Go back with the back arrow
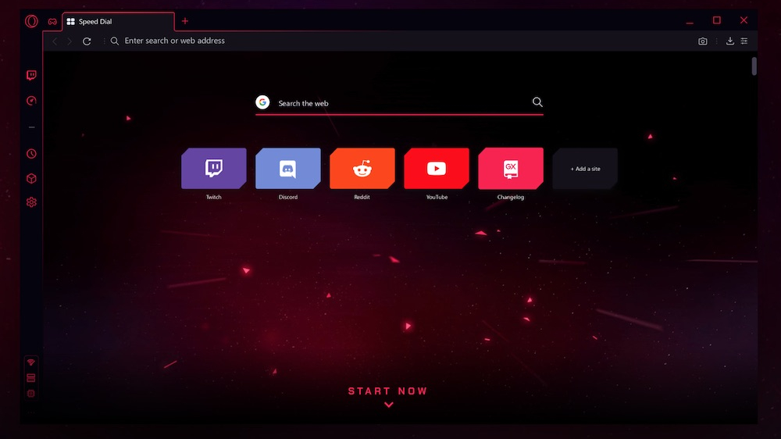781x439 pixels. (55, 41)
